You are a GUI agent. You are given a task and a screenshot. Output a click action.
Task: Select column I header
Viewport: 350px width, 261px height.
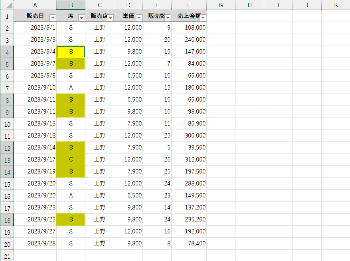[x=278, y=5]
